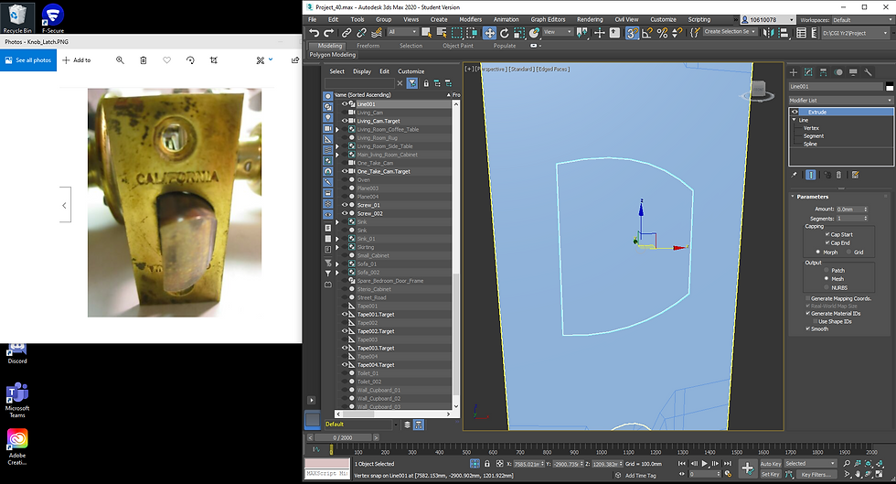
Task: Open the Display tab in command panel
Action: click(853, 72)
